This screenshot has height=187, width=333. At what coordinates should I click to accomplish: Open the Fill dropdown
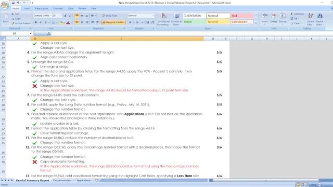pyautogui.click(x=298, y=19)
